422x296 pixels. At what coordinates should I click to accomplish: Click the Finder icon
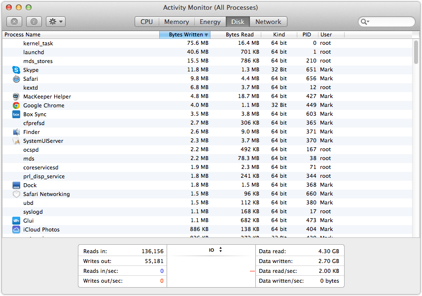[x=16, y=132]
